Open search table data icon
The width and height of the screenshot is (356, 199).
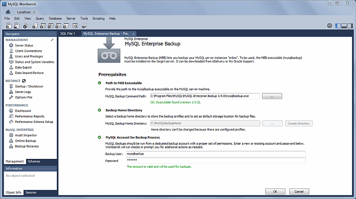click(75, 26)
